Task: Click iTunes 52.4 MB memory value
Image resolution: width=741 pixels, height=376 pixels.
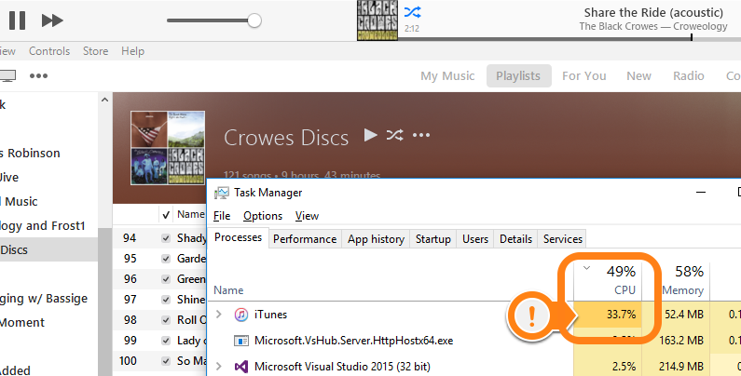Action: coord(684,315)
